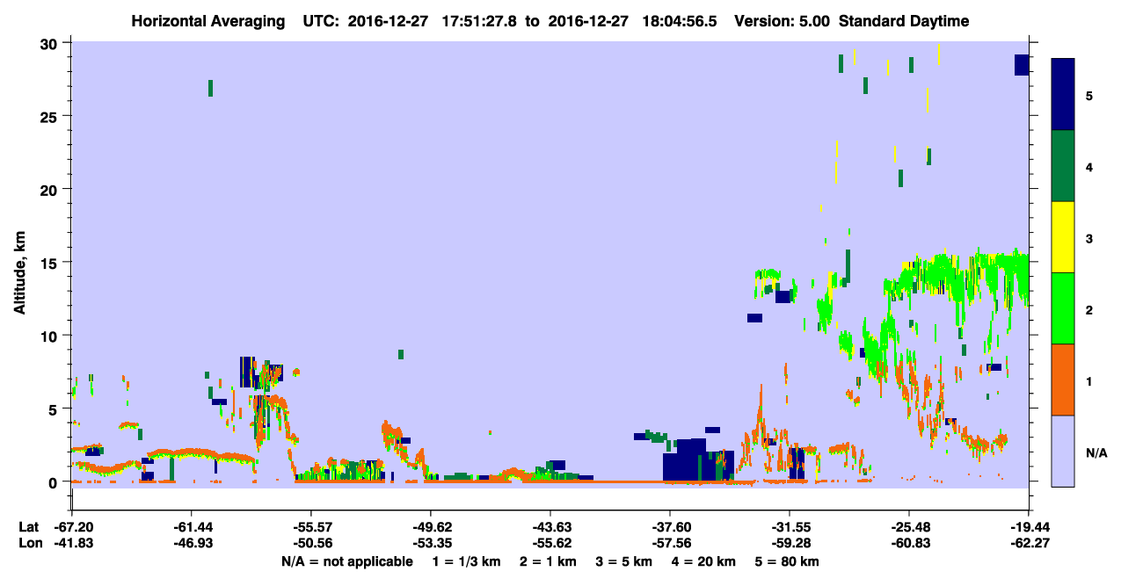Click the y-axis tick label 15
1143x586 pixels.
point(51,263)
